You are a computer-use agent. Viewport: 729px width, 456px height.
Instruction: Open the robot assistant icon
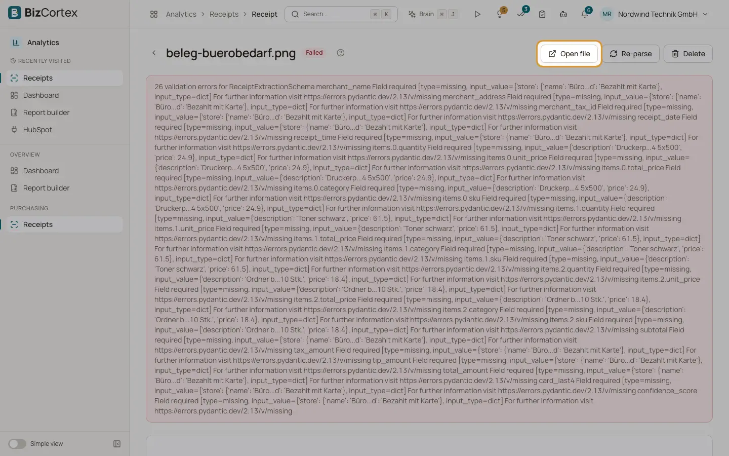point(563,14)
